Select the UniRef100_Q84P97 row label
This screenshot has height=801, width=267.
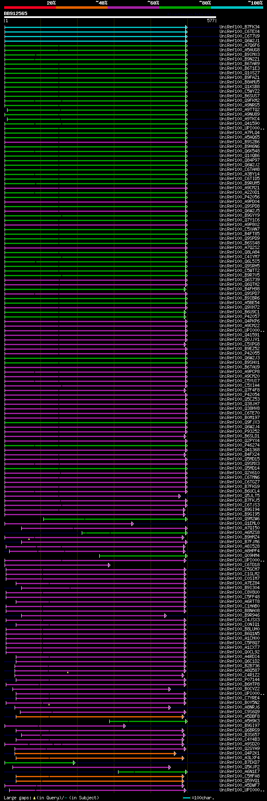point(239,160)
